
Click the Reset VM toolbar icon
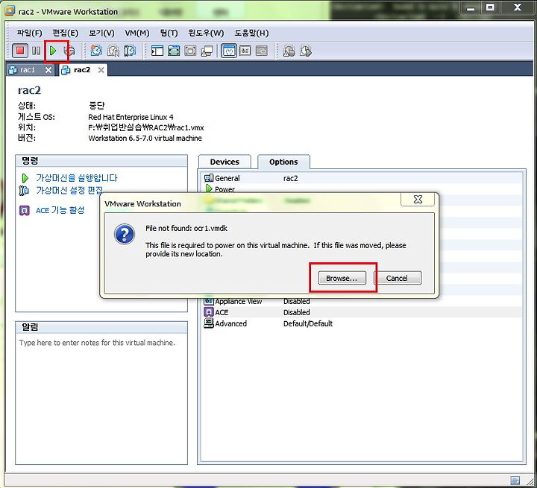pos(69,51)
